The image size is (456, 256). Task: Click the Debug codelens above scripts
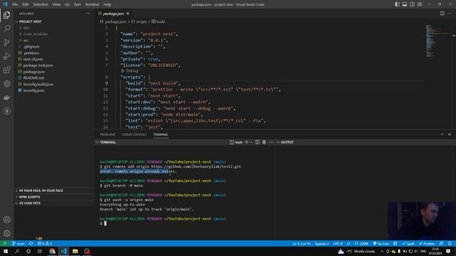[132, 71]
